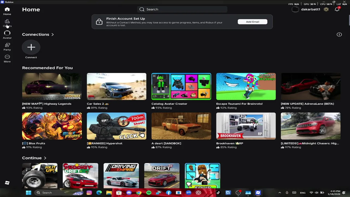Screen dimensions: 350x197
Task: Go to the Avatar page
Action: pos(7,35)
